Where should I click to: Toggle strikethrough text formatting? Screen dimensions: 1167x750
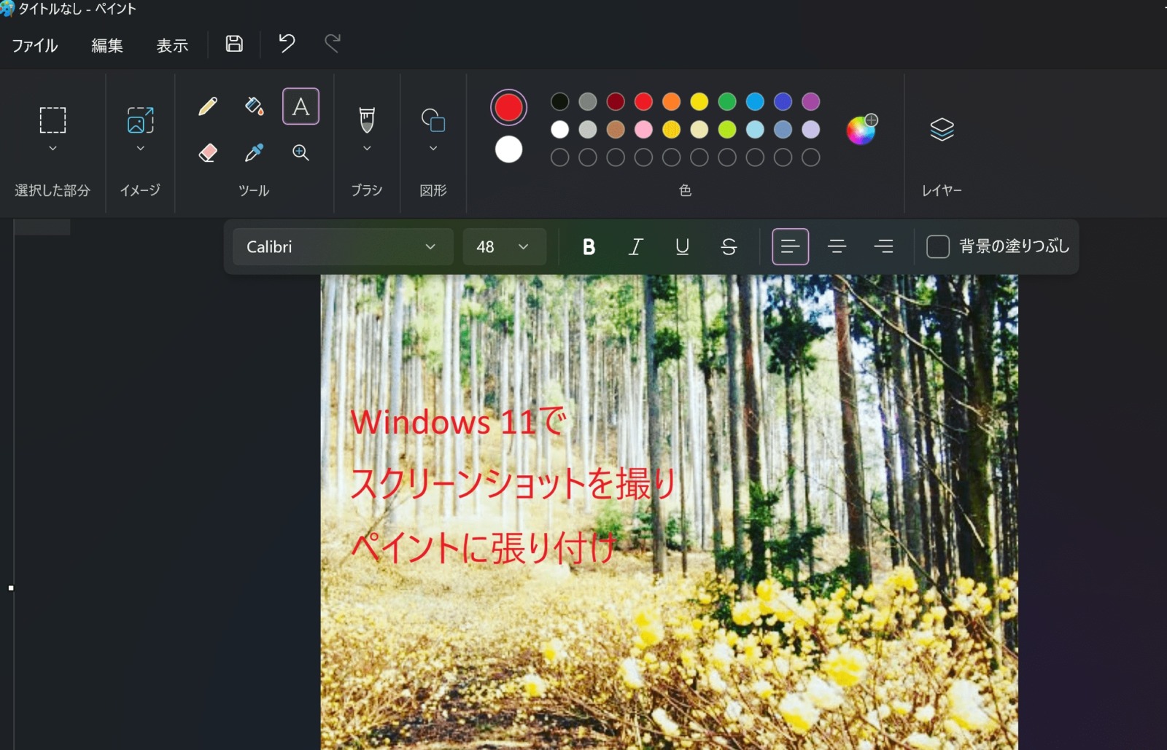729,247
